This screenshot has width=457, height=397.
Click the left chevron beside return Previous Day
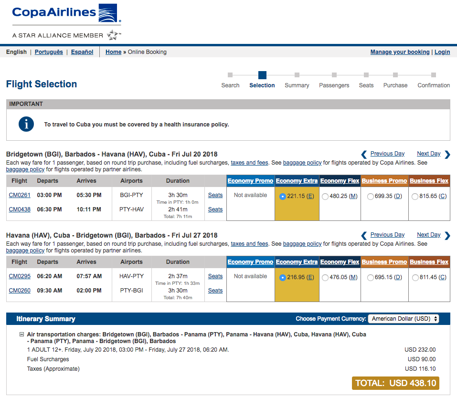tap(364, 235)
